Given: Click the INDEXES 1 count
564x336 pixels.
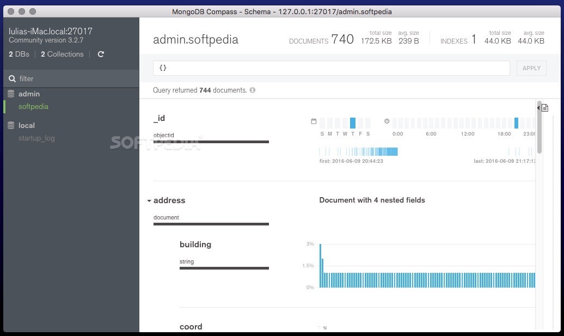Looking at the screenshot, I should click(x=458, y=39).
